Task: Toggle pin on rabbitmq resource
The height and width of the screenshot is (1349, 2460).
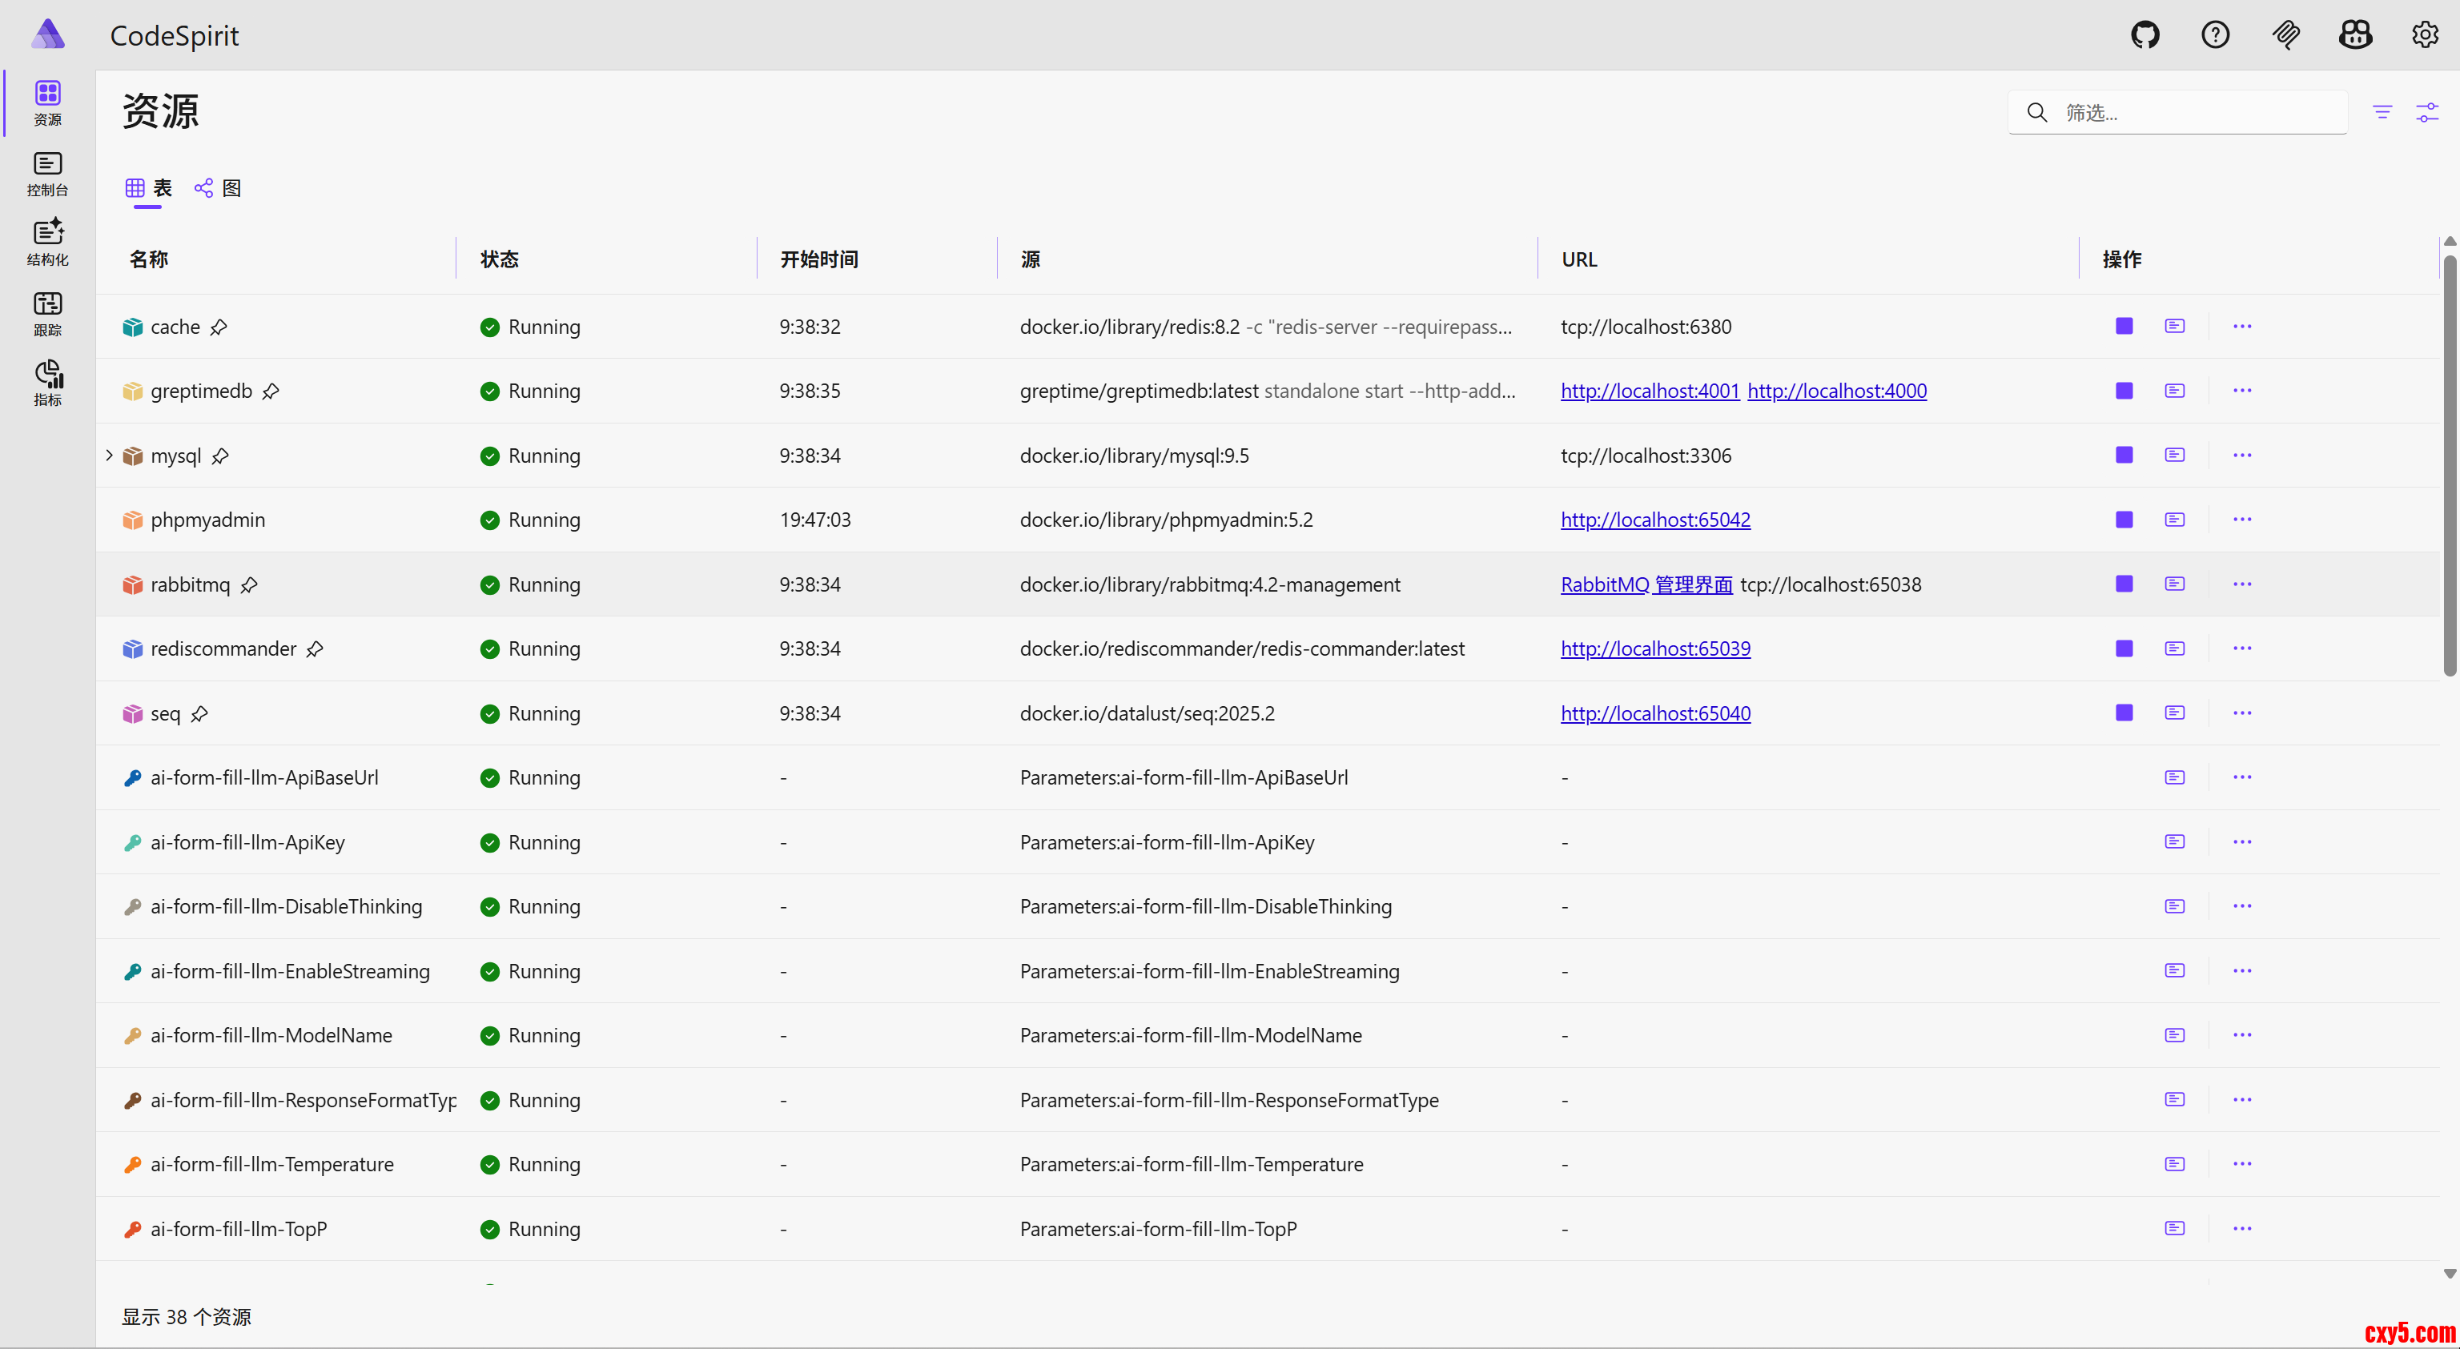Action: (x=249, y=585)
